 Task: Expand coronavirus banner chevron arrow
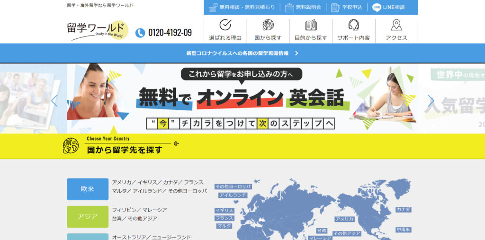pos(296,53)
